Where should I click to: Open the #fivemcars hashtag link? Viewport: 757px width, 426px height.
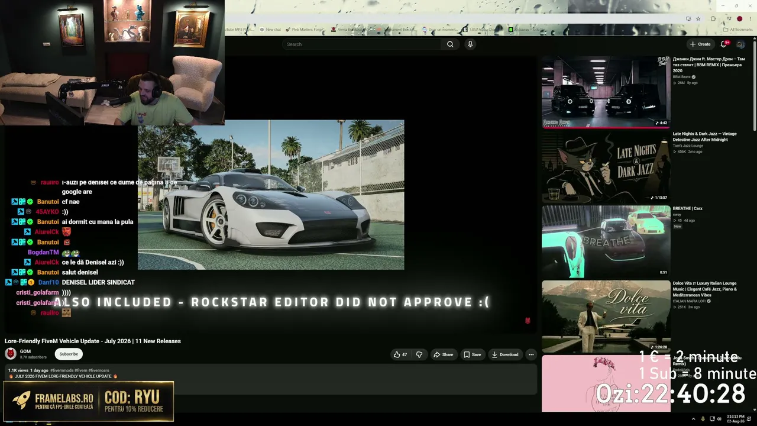point(99,370)
